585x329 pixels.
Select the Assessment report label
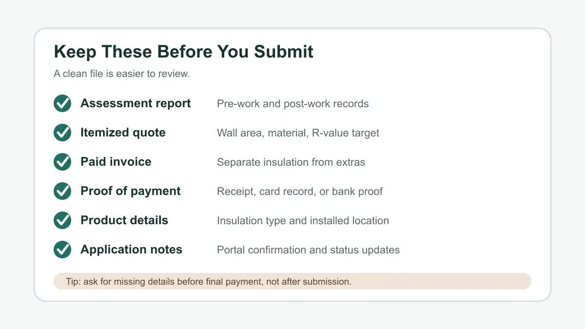(x=136, y=103)
